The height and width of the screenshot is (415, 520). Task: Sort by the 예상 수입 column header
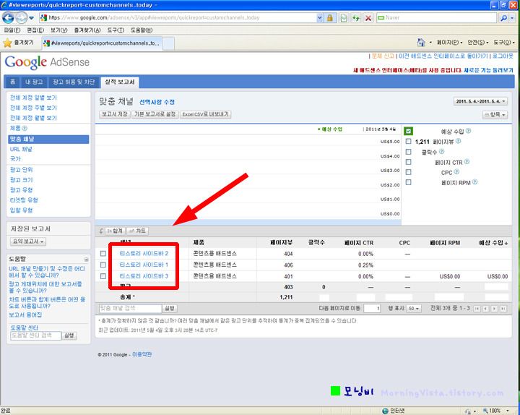point(493,243)
